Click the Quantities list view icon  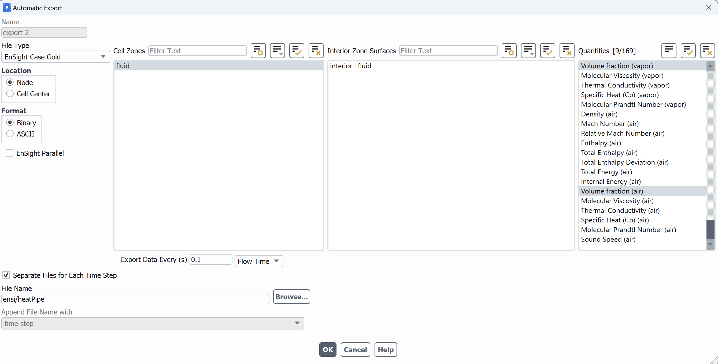[x=669, y=51]
